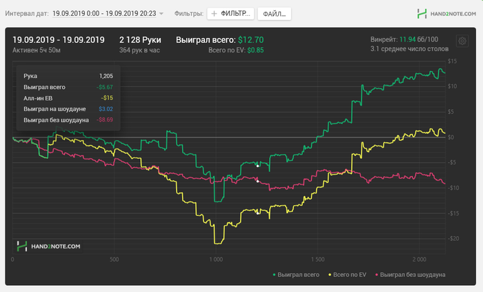This screenshot has width=483, height=292.
Task: Click the date range 19.09.2019 0:00 - 20:23
Action: tap(104, 14)
